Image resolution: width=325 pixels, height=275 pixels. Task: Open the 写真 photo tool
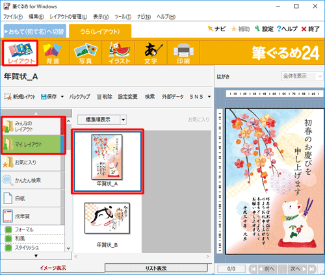click(x=85, y=53)
